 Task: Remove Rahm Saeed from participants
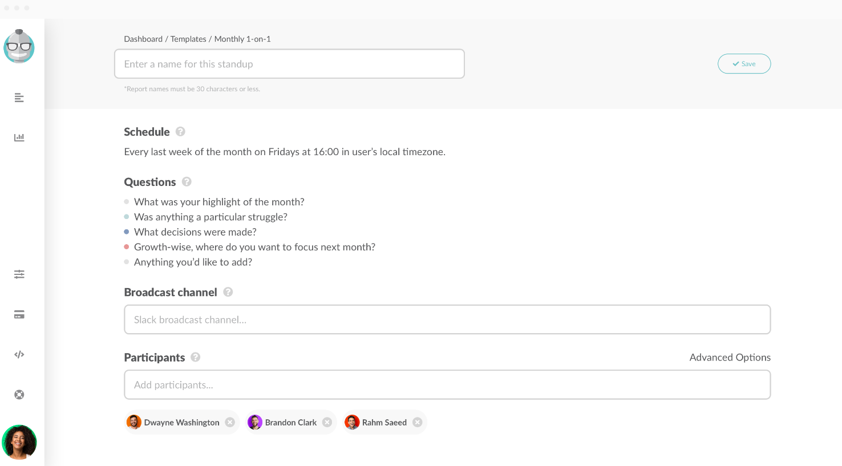(418, 423)
